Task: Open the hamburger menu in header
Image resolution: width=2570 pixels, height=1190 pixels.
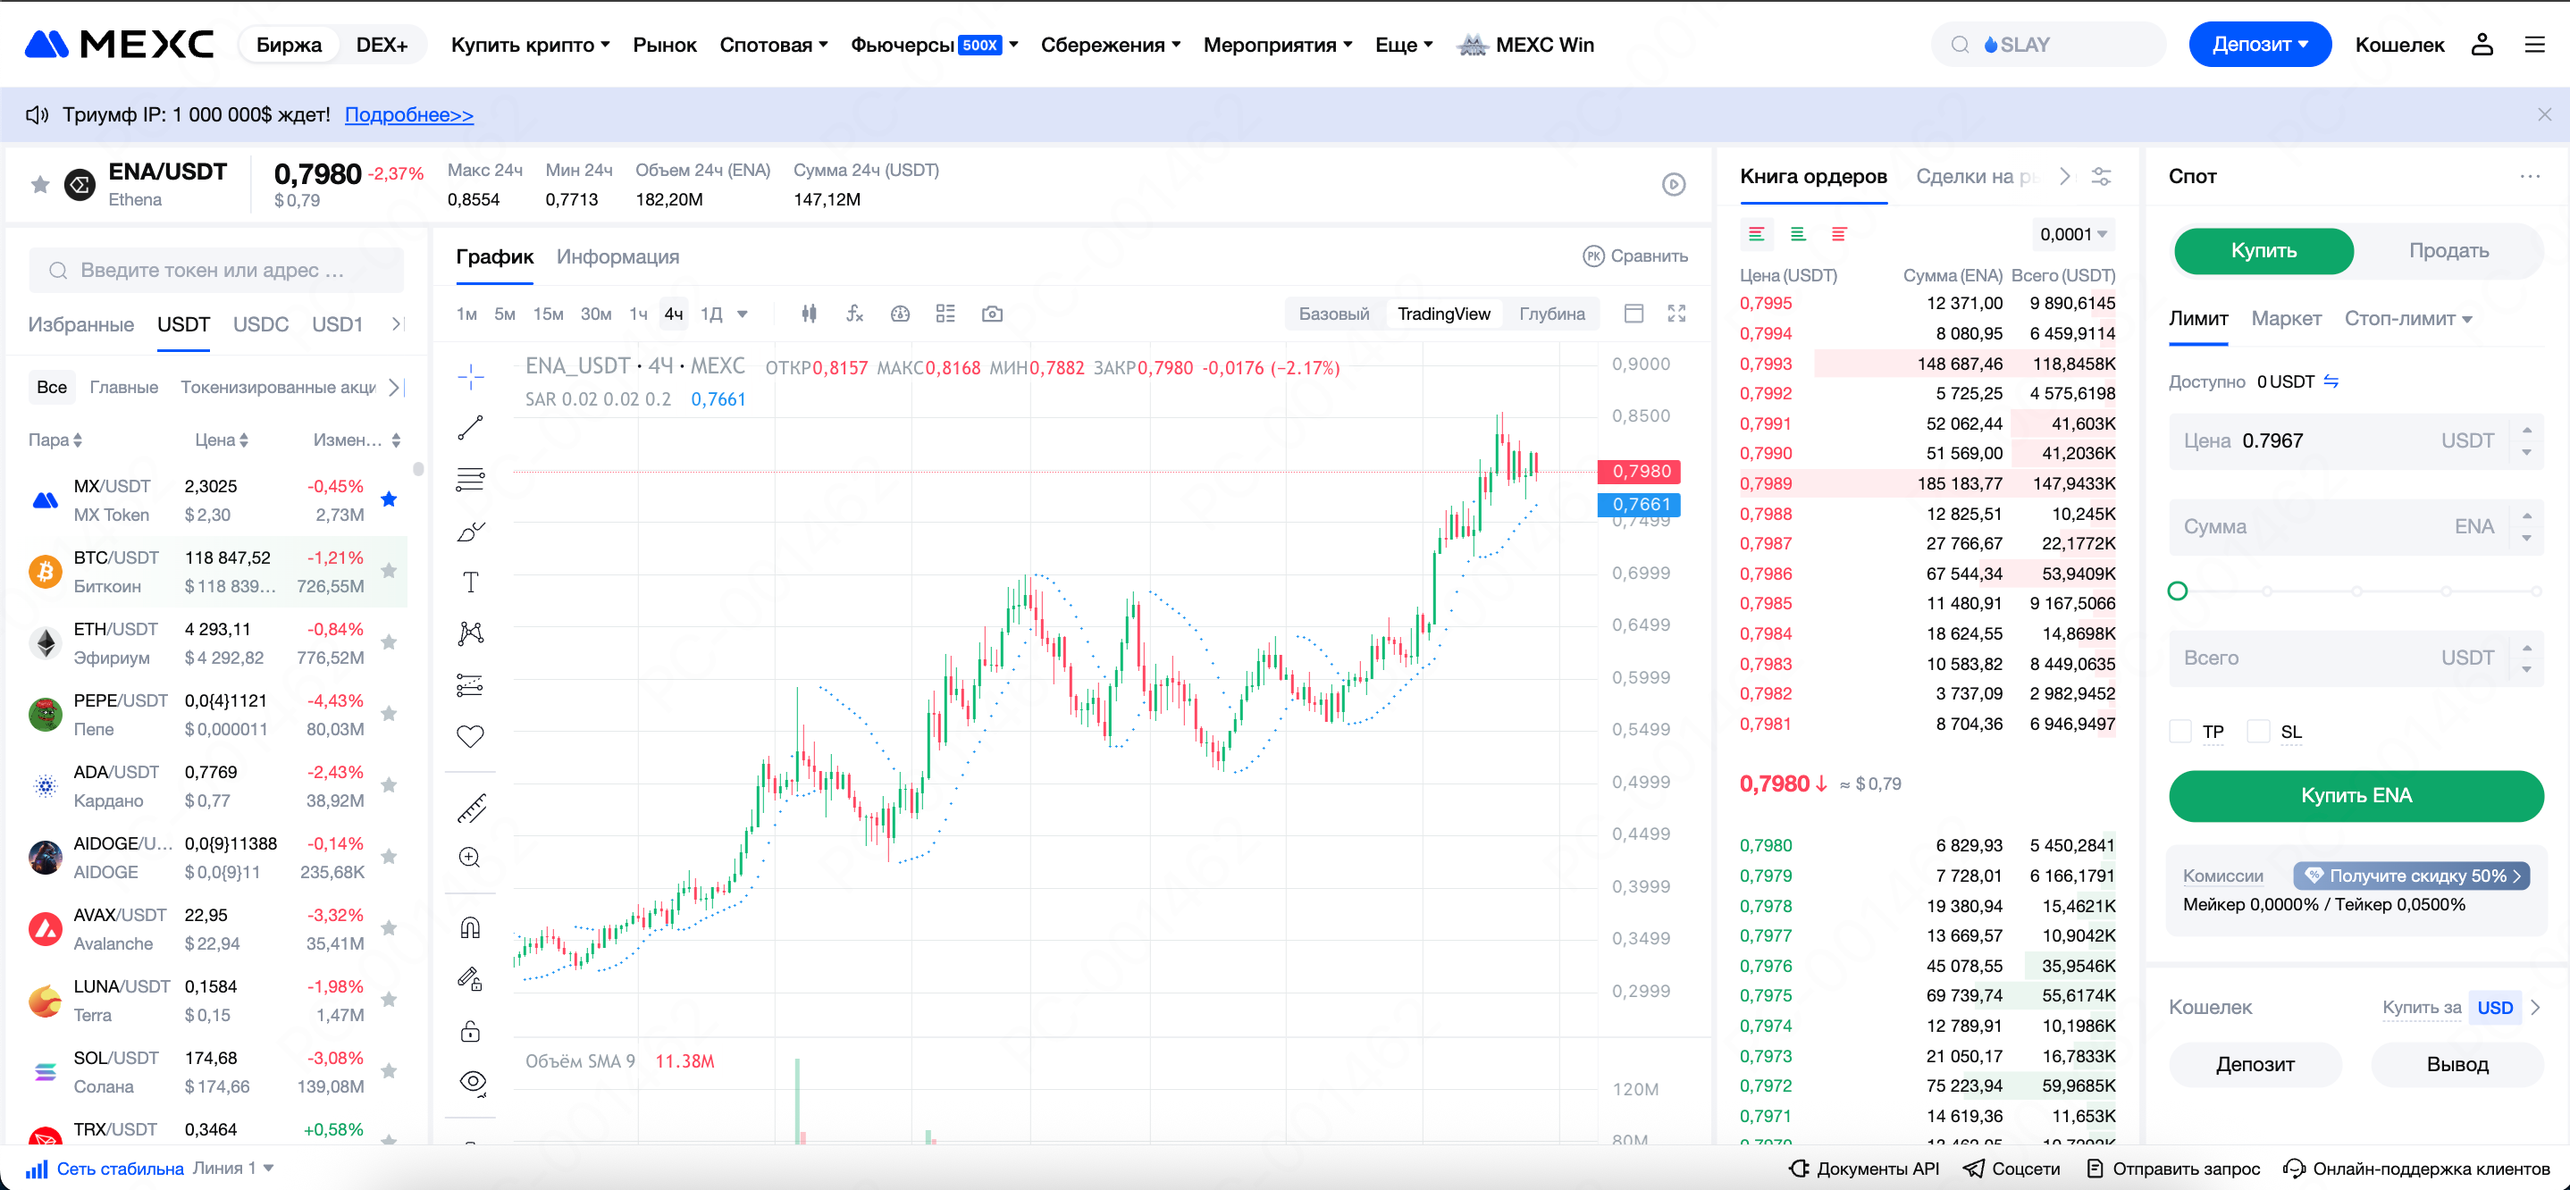Action: tap(2535, 45)
